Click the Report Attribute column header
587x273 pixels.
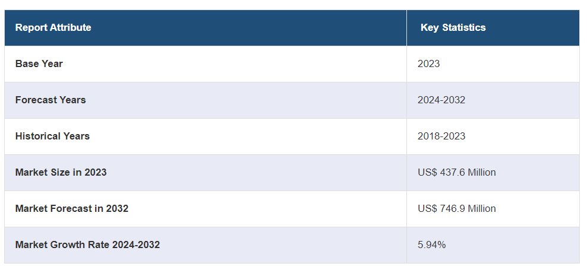pyautogui.click(x=53, y=27)
